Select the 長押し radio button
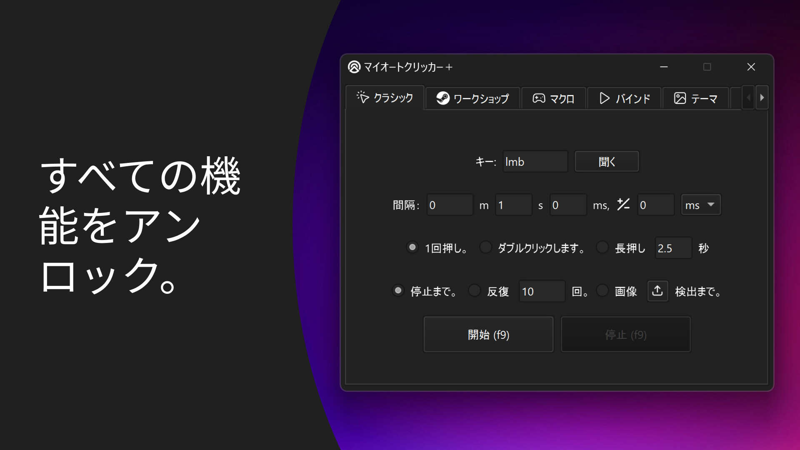Viewport: 800px width, 450px height. pyautogui.click(x=602, y=247)
